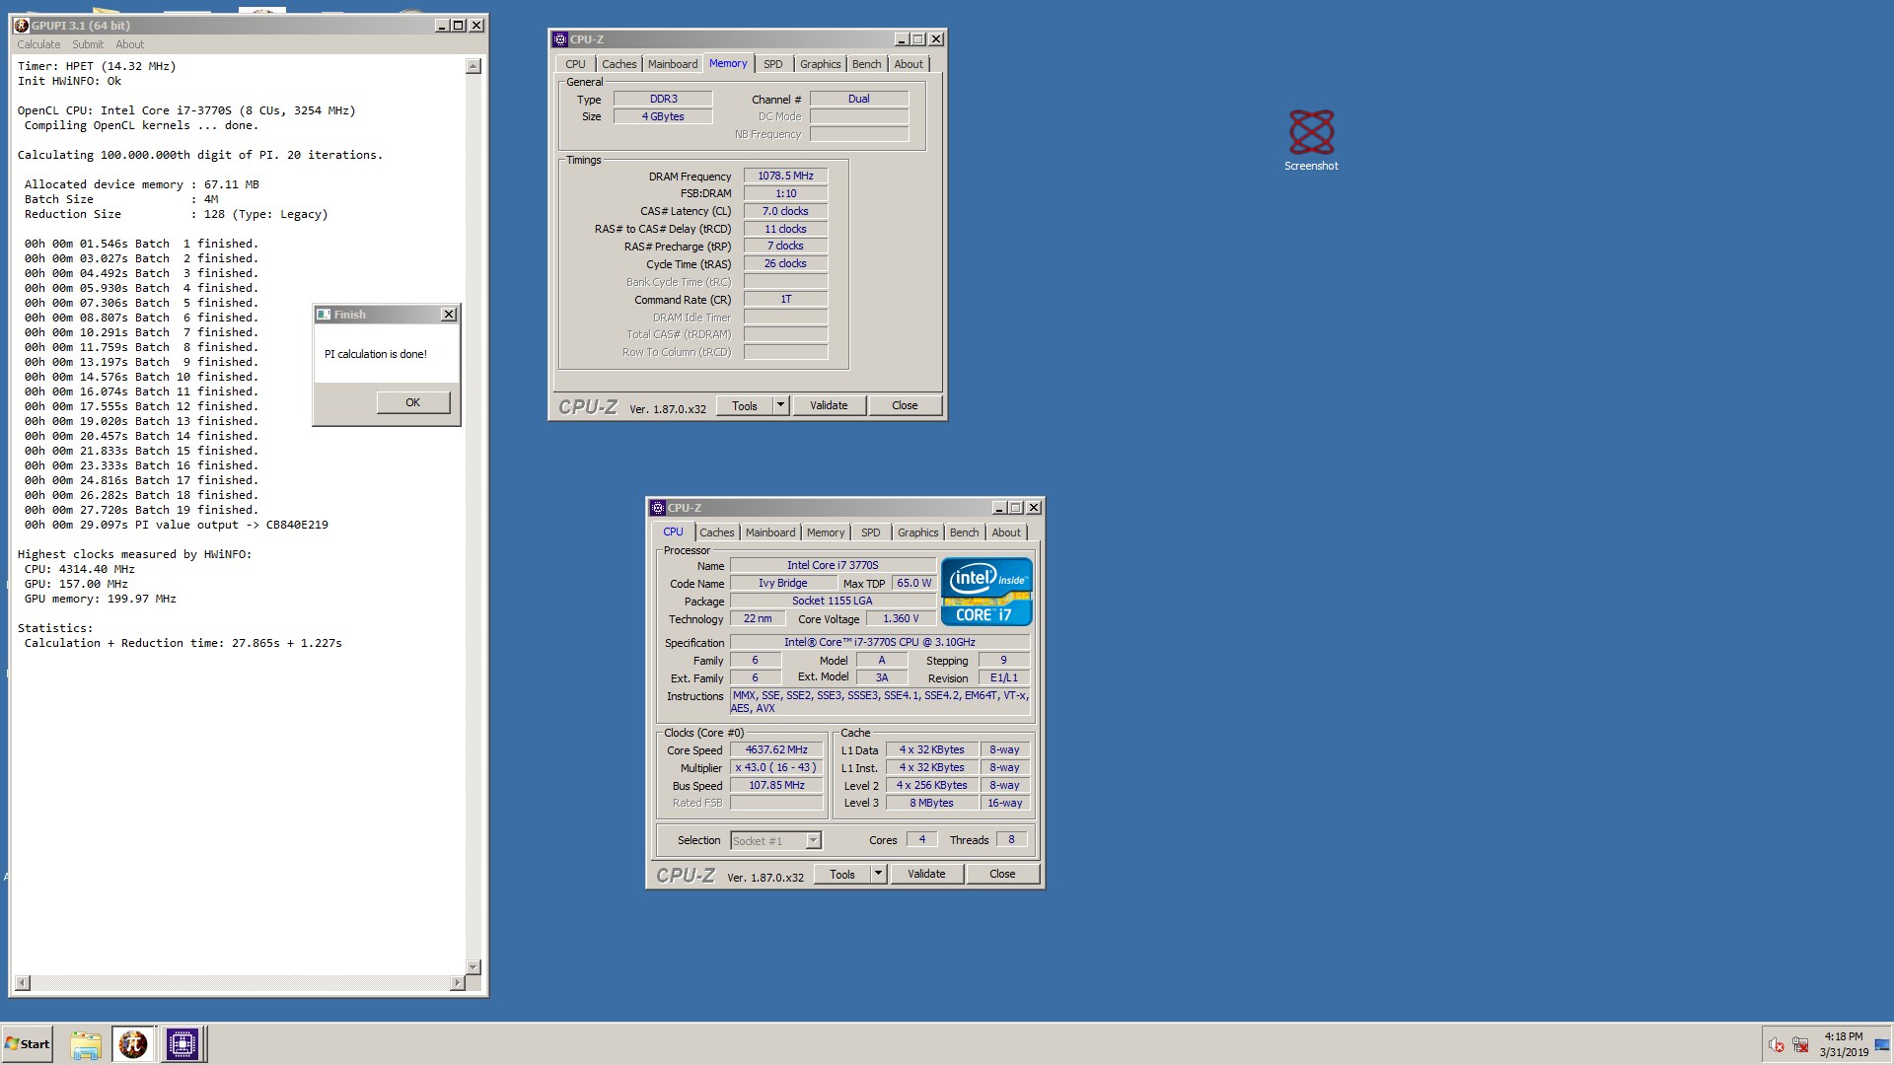The width and height of the screenshot is (1894, 1065).
Task: Open Mainboard tab in lower CPU-Z window
Action: click(x=770, y=532)
